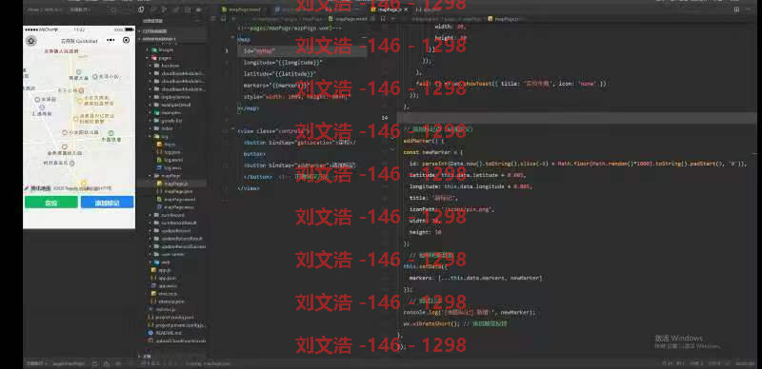Tap the home icon in simulator header
This screenshot has width=762, height=369.
31,41
